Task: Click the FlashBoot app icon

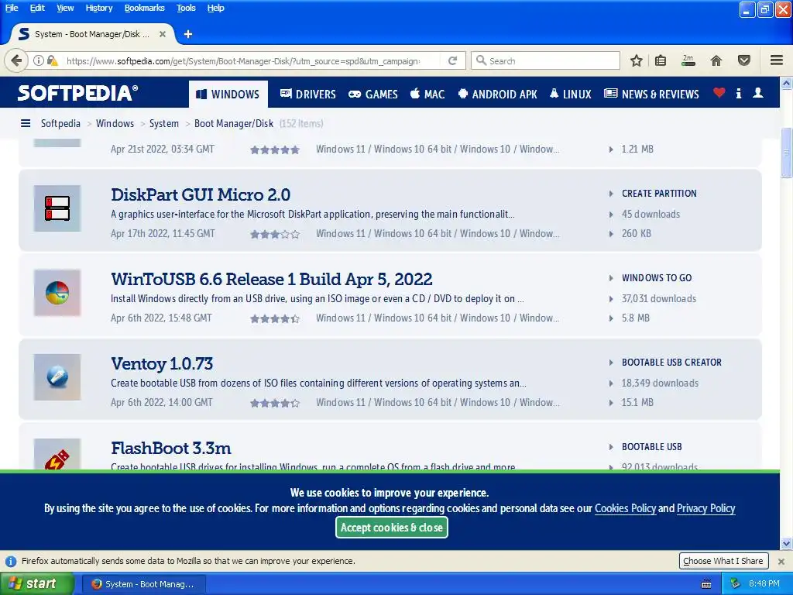Action: coord(57,454)
